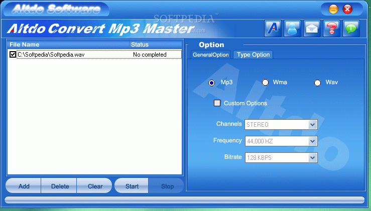Viewport: 371px width, 211px height.
Task: Open the Altdo 'A' logo homepage icon
Action: [273, 29]
